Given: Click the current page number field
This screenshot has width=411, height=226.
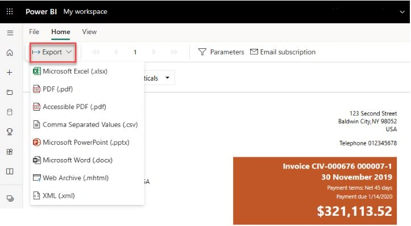Looking at the screenshot, I should coord(135,52).
